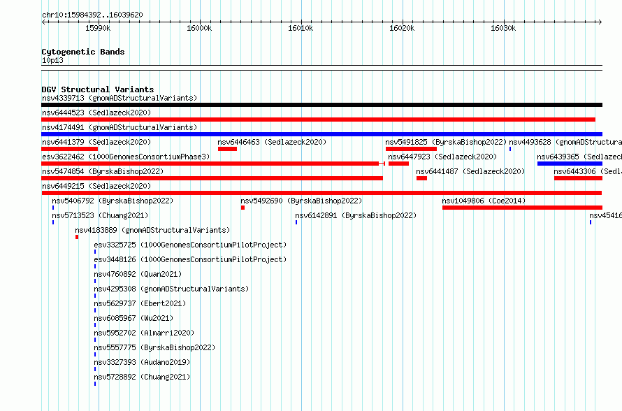The height and width of the screenshot is (411, 622).
Task: Open nsv6439365 variant label
Action: pyautogui.click(x=579, y=157)
